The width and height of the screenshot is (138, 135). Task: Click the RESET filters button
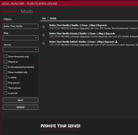(x=21, y=100)
